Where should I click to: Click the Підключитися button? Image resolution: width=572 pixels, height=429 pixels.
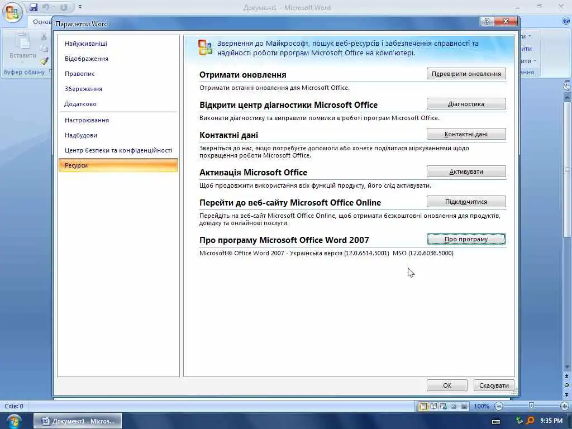pyautogui.click(x=466, y=202)
